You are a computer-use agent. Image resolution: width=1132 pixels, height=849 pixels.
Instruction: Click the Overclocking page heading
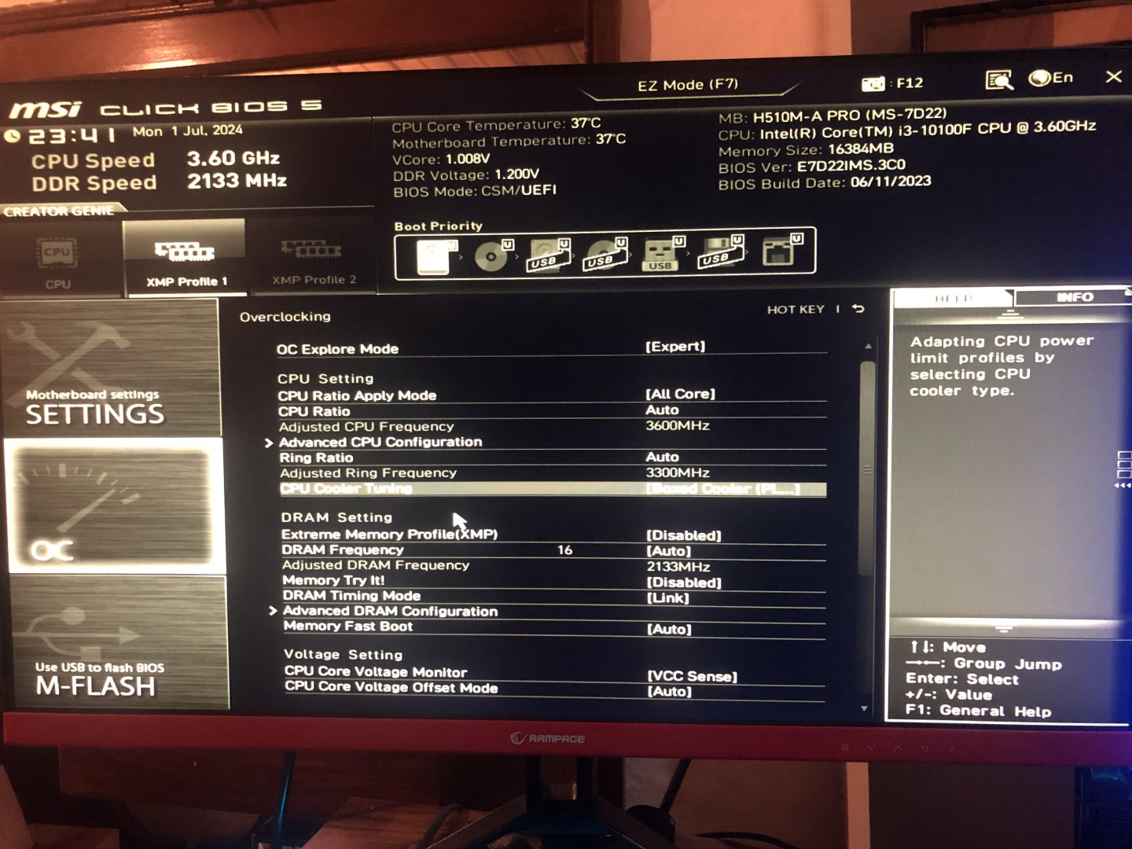[x=285, y=317]
